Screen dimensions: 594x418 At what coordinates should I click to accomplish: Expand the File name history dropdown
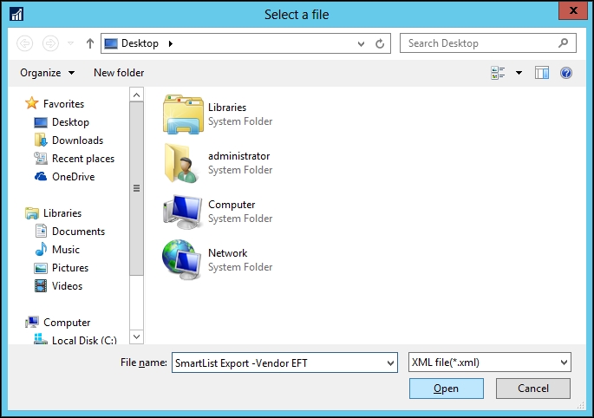389,362
